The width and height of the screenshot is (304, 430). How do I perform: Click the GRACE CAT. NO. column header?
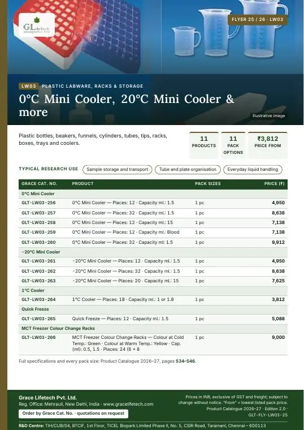click(39, 184)
